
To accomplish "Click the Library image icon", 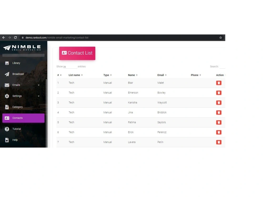I will (x=7, y=63).
